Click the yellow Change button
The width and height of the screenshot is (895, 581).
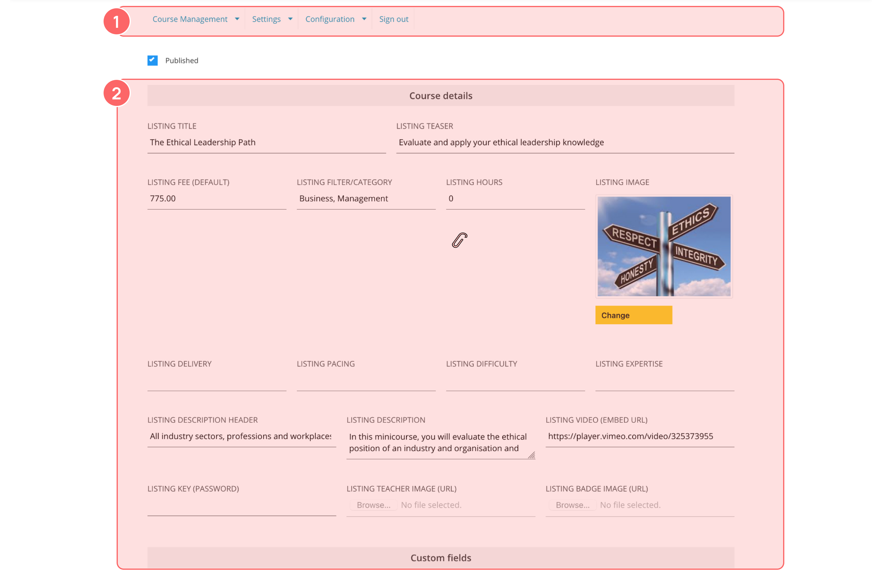[x=634, y=315]
